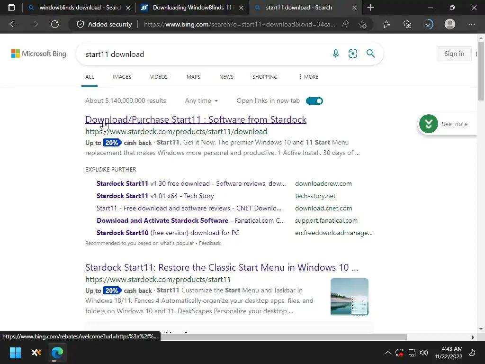Screen dimensions: 485x364
Task: Open the browser profile avatar
Action: (x=450, y=24)
